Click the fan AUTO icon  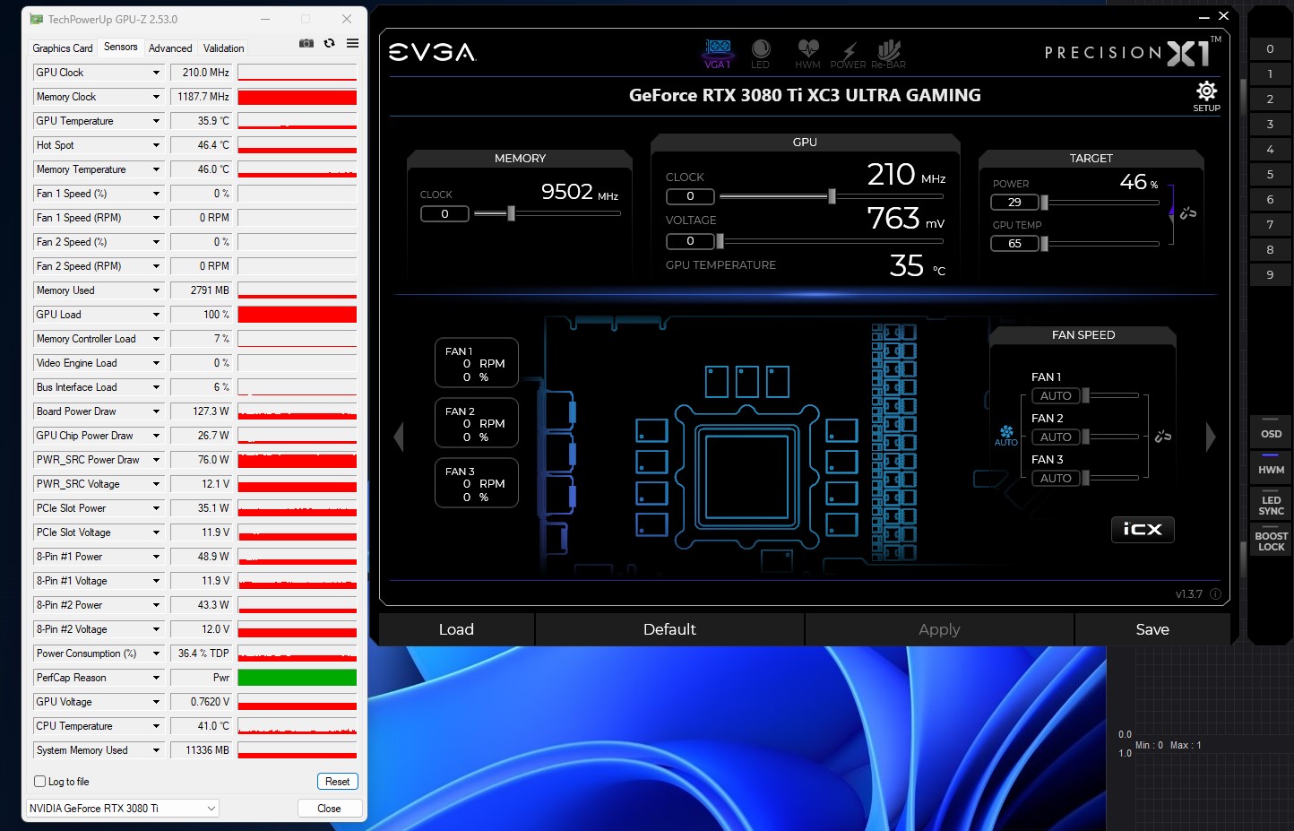pos(1006,436)
